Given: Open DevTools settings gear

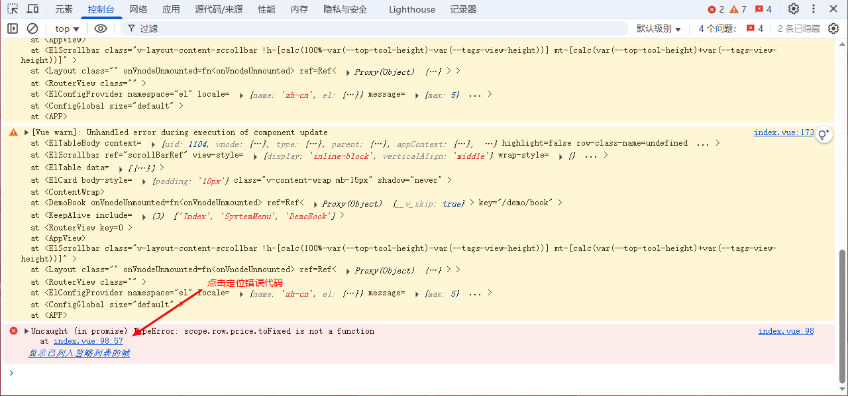Looking at the screenshot, I should click(x=794, y=9).
